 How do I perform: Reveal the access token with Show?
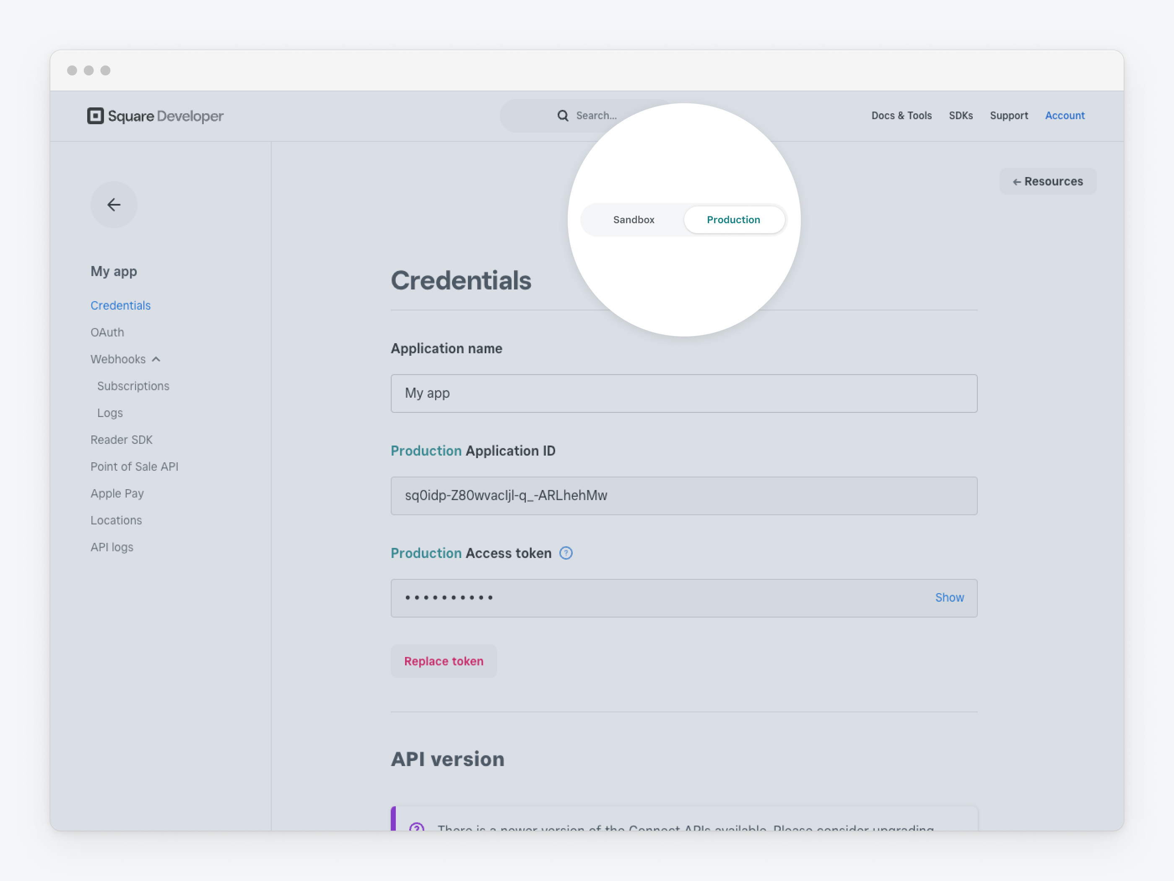(950, 598)
